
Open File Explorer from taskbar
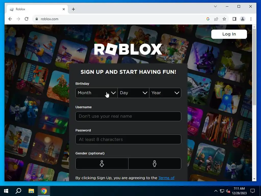[x=31, y=191]
